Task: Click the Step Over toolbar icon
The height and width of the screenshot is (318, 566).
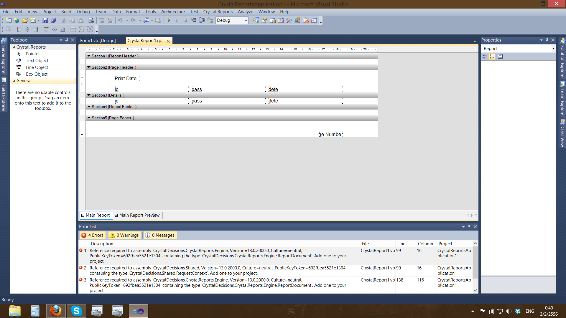Action: coord(202,20)
